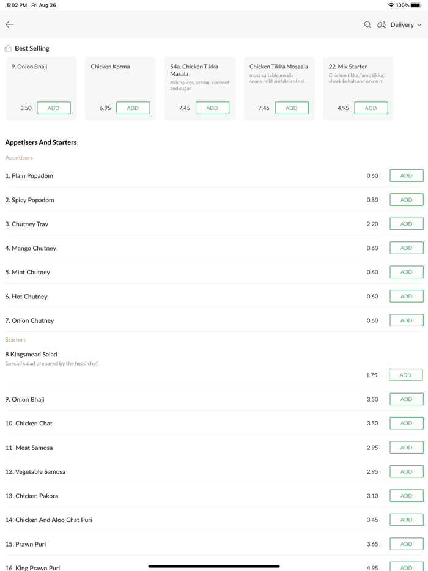Add 54a. Chicken Tikka Masala card item
Viewport: 428px width, 571px height.
(x=212, y=108)
